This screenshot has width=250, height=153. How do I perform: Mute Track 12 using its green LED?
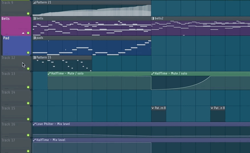click(28, 69)
